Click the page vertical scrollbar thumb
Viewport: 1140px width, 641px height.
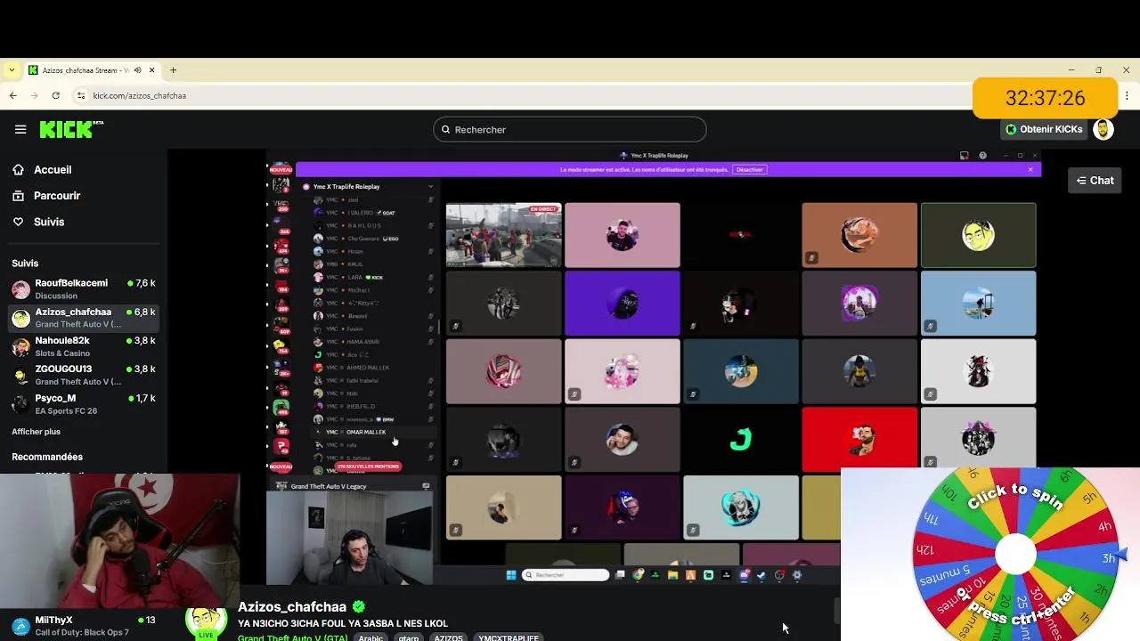click(x=836, y=612)
